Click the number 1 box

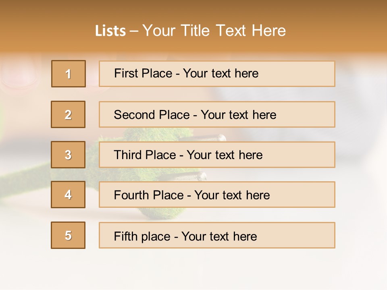69,74
